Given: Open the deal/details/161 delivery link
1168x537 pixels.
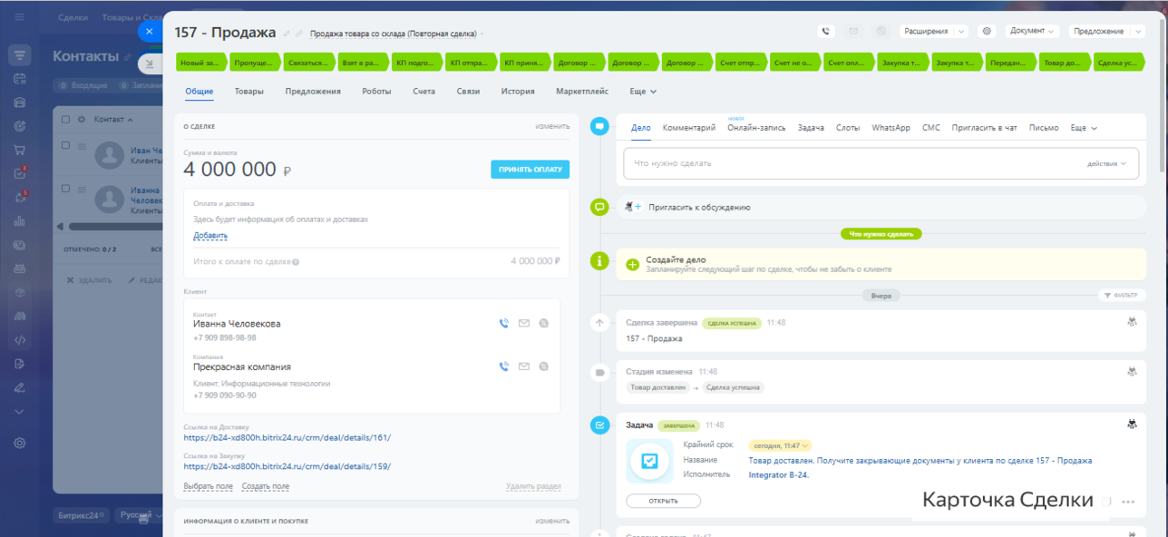Looking at the screenshot, I should click(x=287, y=437).
